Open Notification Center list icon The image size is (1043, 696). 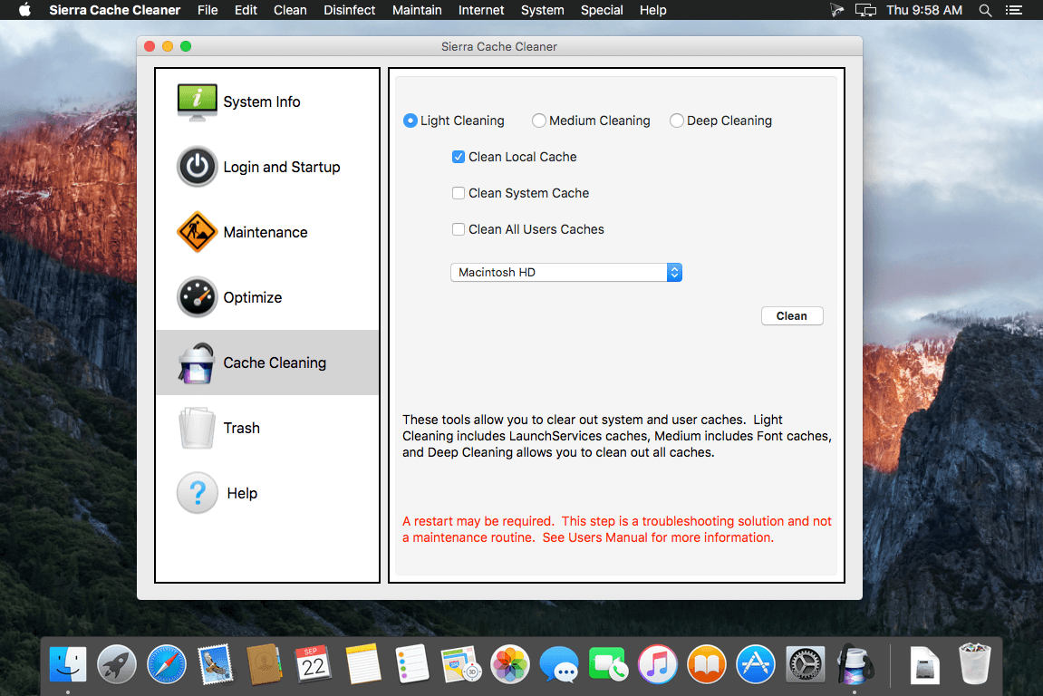[x=1014, y=10]
